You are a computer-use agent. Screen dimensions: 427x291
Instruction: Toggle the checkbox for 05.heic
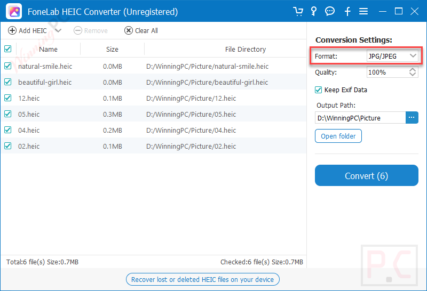(8, 114)
